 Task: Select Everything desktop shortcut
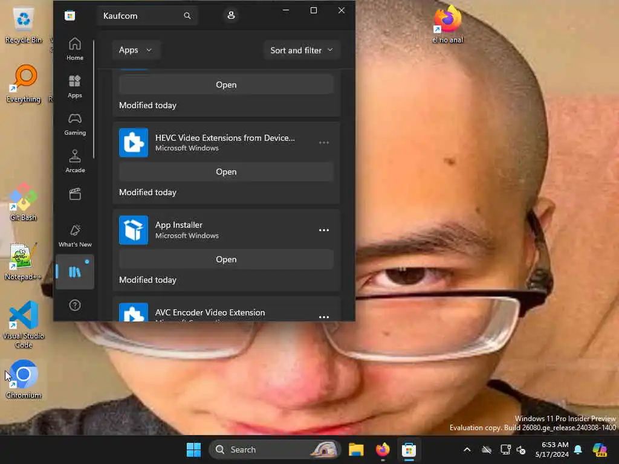point(24,84)
